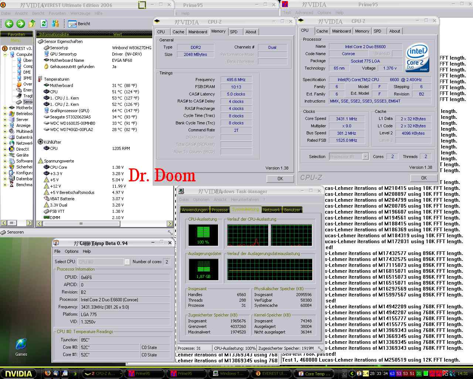The width and height of the screenshot is (473, 379).
Task: Click the CPU-Auslastung 100% gauge
Action: point(203,235)
